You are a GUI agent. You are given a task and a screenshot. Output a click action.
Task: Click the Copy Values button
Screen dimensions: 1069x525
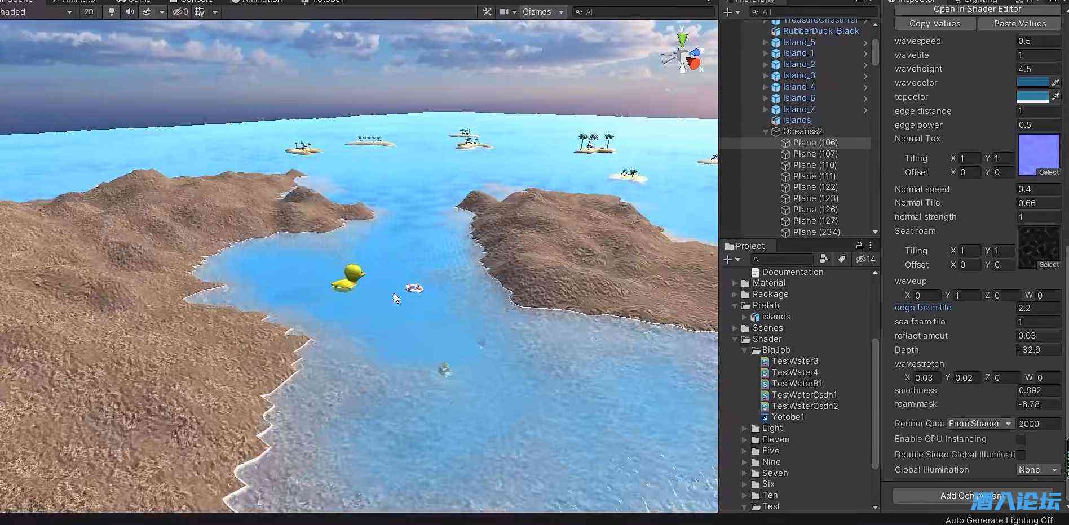tap(934, 24)
